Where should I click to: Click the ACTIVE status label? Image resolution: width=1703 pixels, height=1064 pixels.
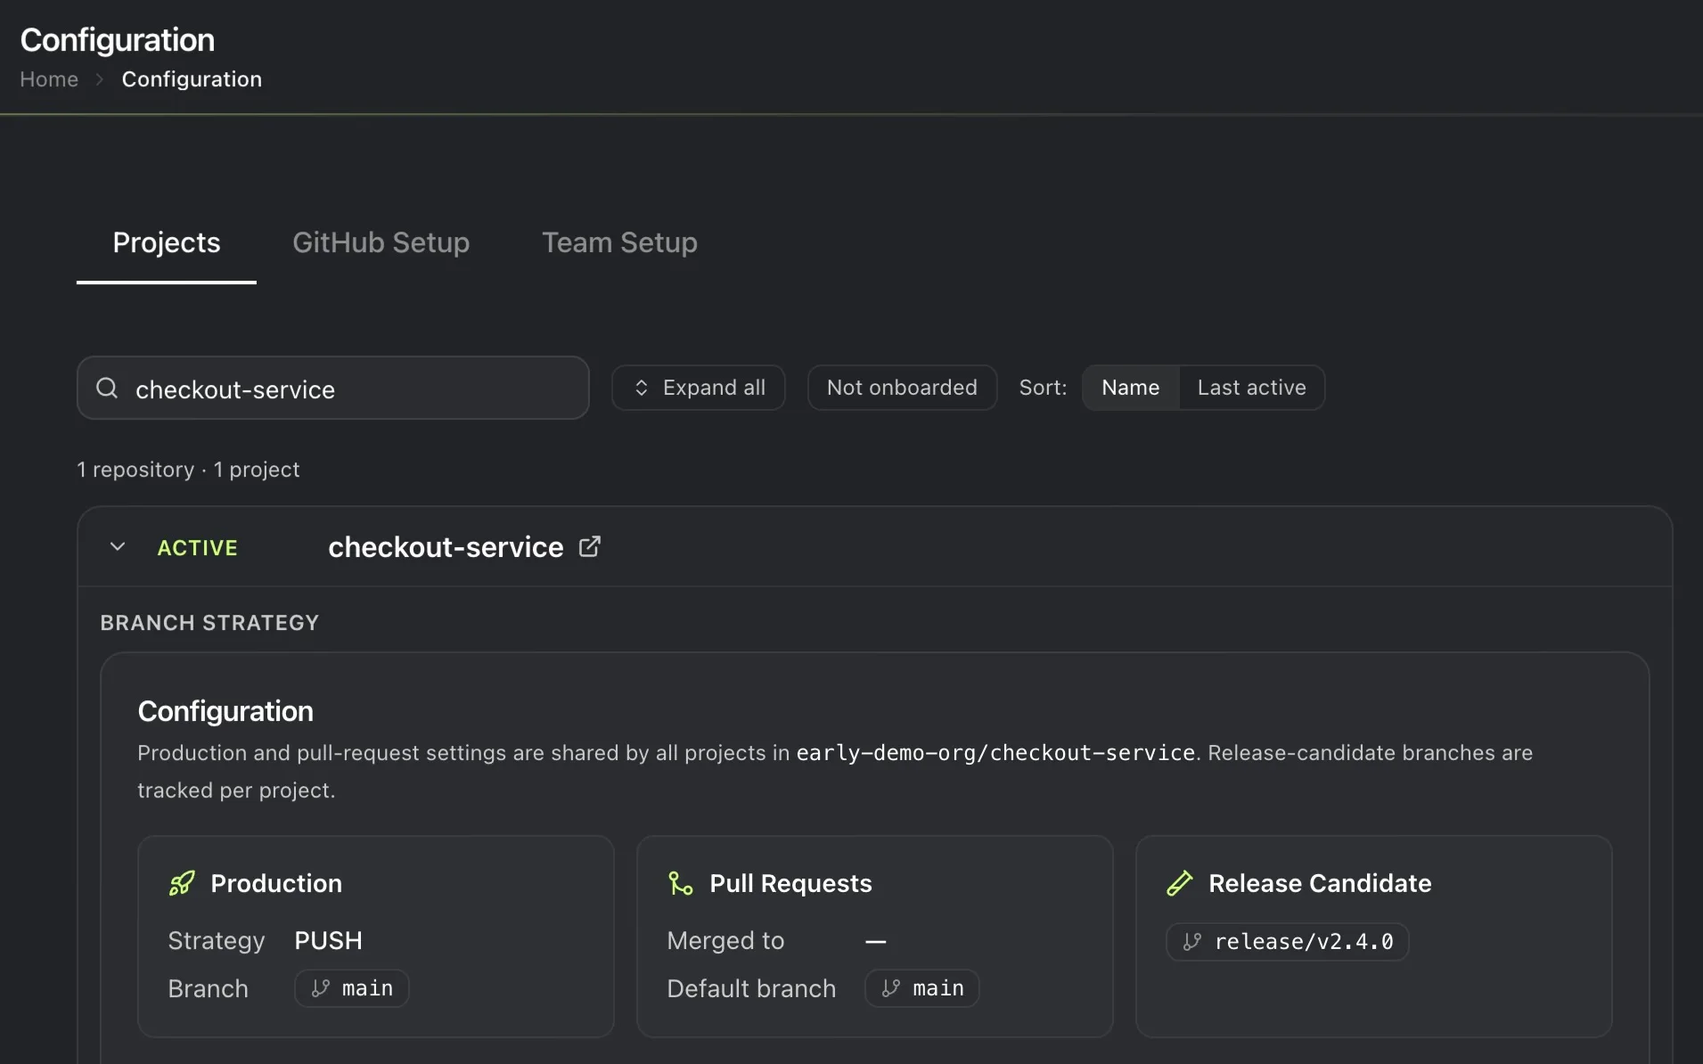point(198,547)
